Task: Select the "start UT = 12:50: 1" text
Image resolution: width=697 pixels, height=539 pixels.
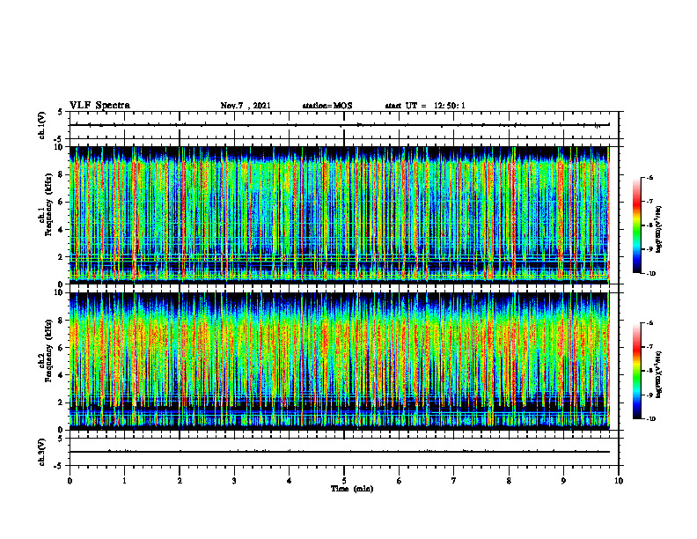Action: 425,106
